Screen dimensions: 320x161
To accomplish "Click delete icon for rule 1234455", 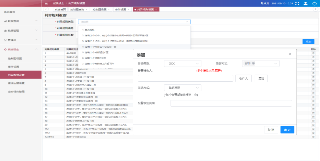I will tap(313, 137).
